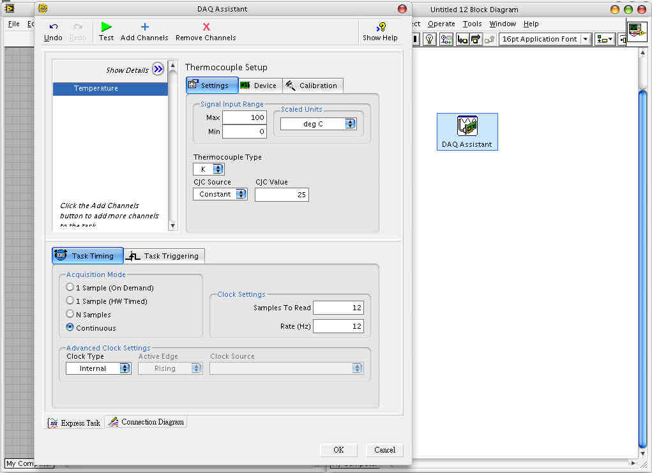Open the 16pt Application Font dropdown
Image resolution: width=652 pixels, height=473 pixels.
pyautogui.click(x=545, y=39)
